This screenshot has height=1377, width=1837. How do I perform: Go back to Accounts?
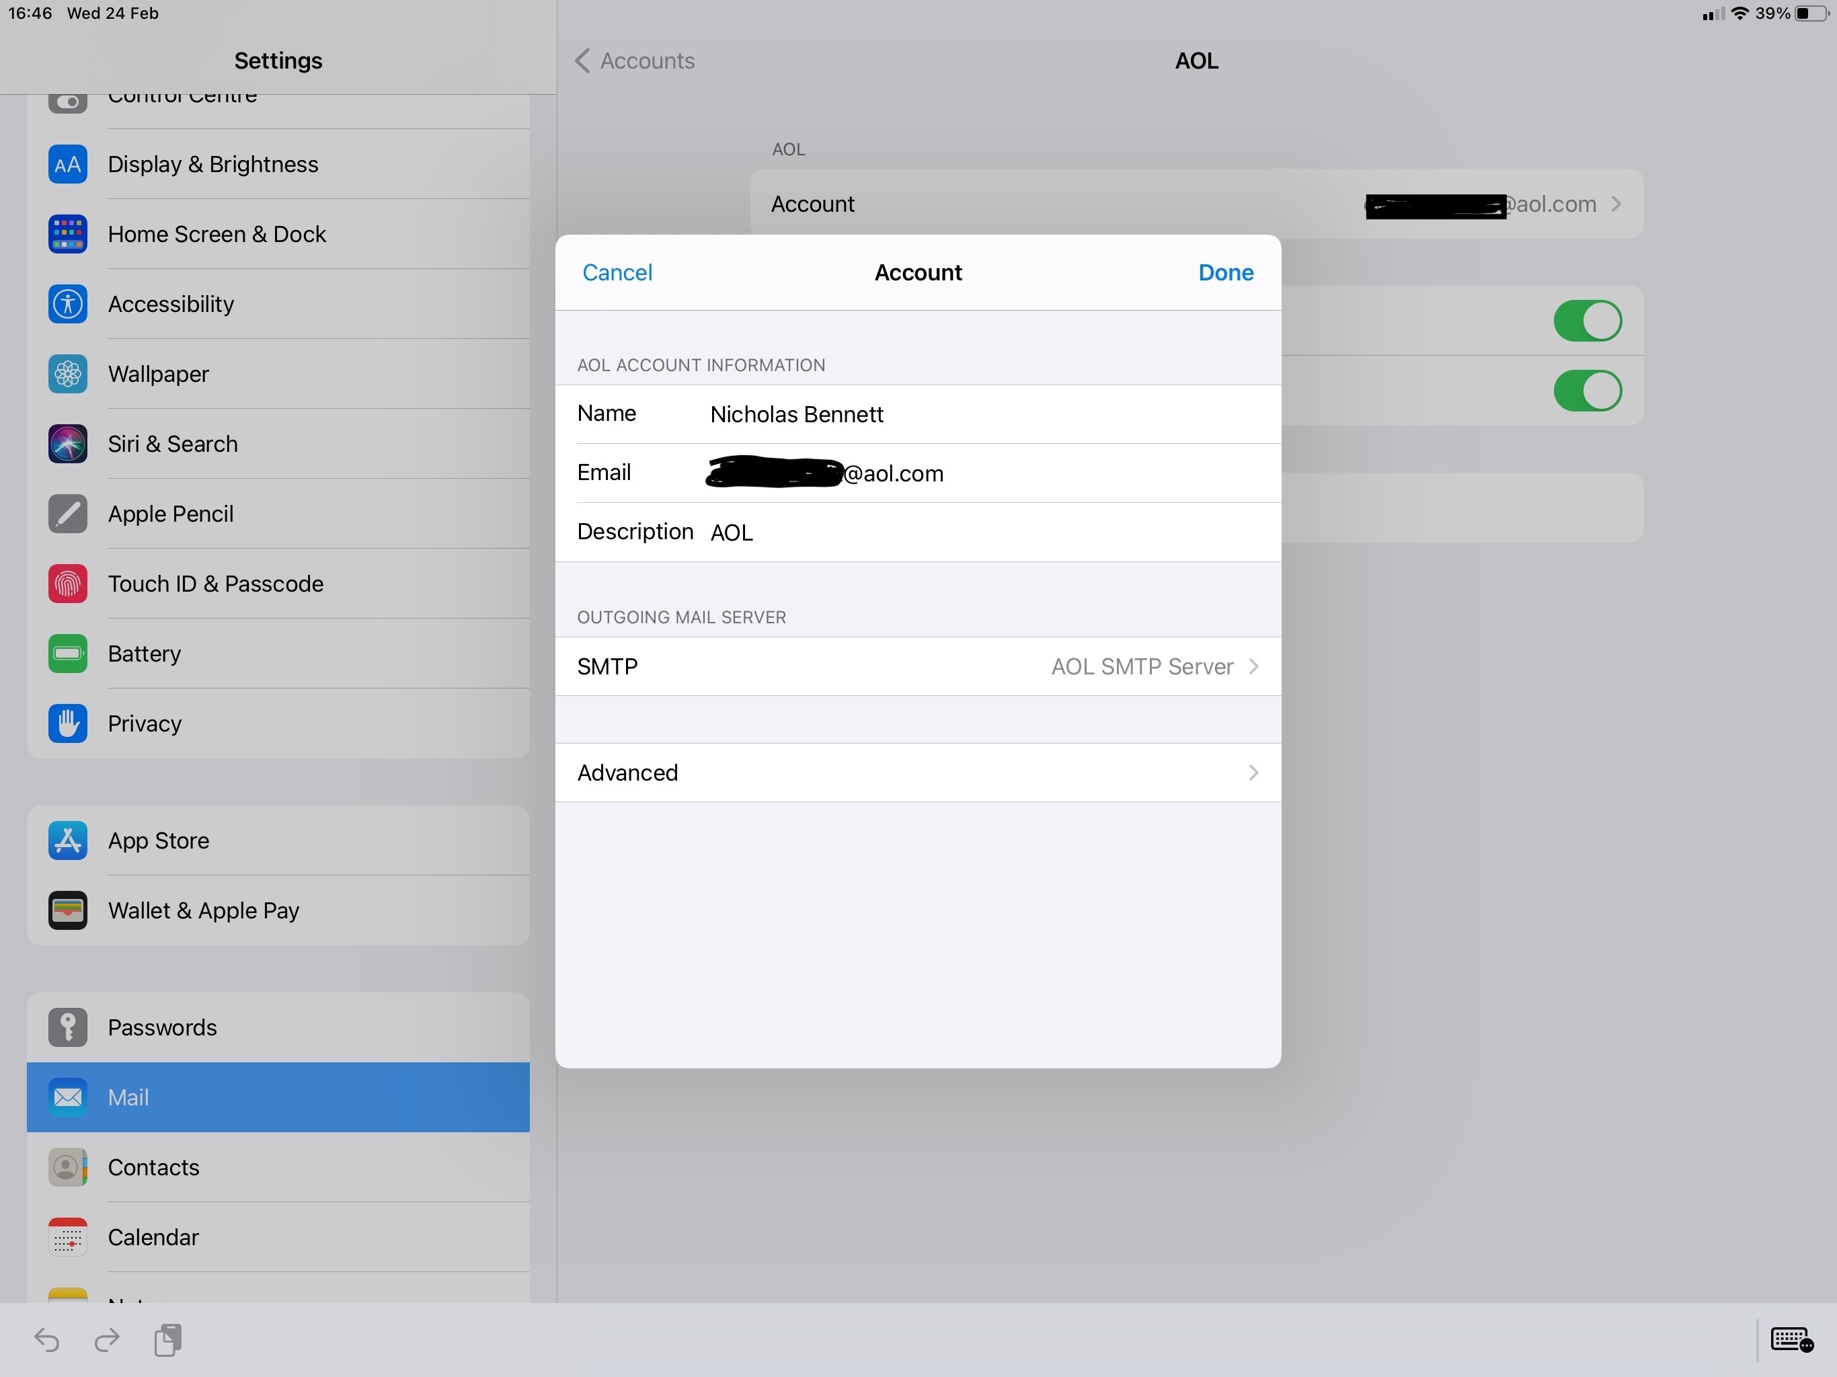point(635,61)
